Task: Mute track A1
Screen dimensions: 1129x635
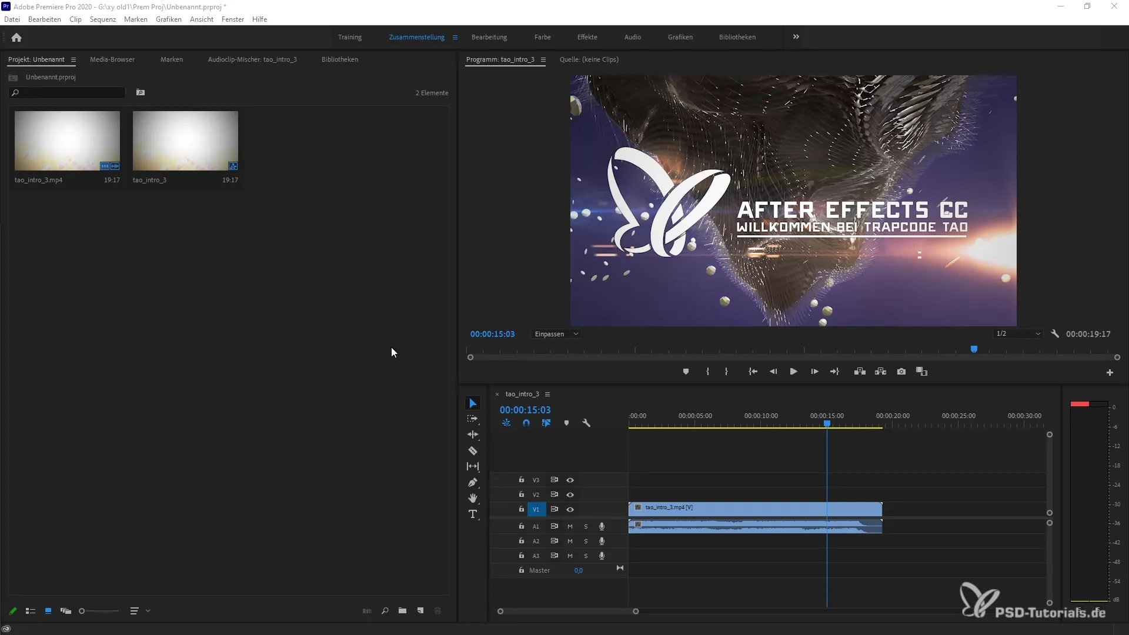Action: 570,527
